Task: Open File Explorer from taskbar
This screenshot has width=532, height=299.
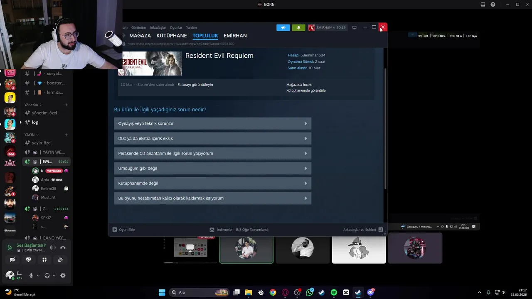Action: click(249, 292)
